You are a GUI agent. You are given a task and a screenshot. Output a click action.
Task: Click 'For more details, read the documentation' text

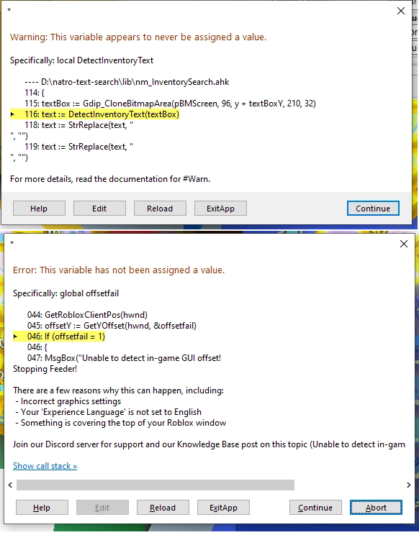[110, 179]
